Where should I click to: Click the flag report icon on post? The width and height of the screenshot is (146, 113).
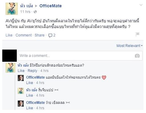click(137, 34)
